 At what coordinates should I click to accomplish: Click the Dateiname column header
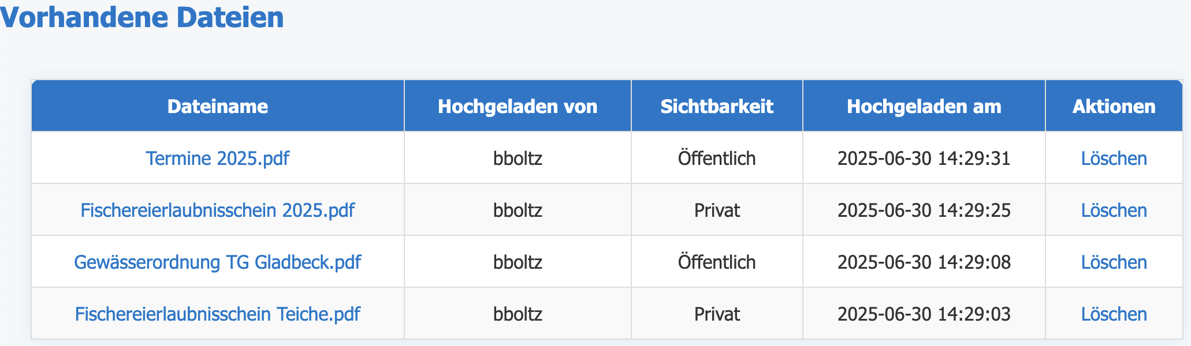[218, 106]
